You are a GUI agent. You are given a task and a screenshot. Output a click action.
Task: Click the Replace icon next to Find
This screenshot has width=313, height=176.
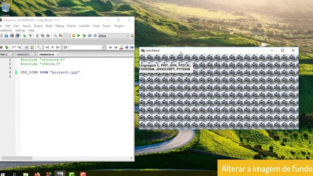(x=61, y=36)
